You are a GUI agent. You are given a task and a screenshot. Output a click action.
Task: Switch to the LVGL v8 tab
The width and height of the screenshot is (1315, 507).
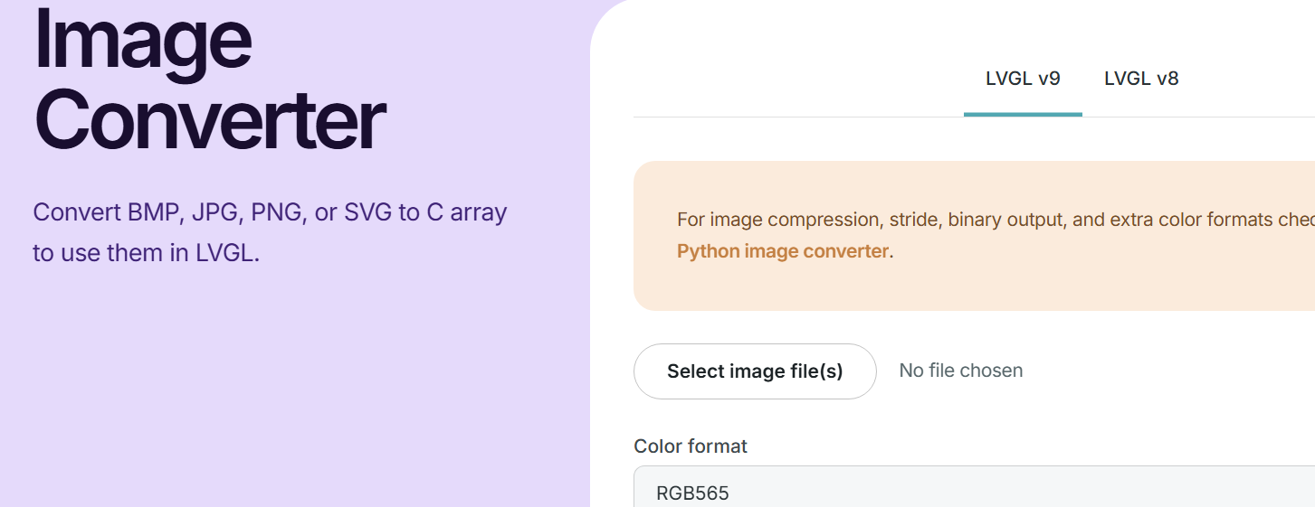point(1141,79)
